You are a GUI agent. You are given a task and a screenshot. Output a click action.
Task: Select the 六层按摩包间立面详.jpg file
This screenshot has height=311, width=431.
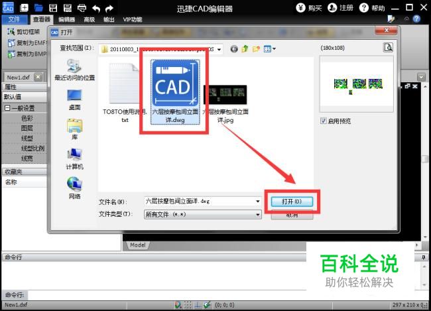(225, 104)
